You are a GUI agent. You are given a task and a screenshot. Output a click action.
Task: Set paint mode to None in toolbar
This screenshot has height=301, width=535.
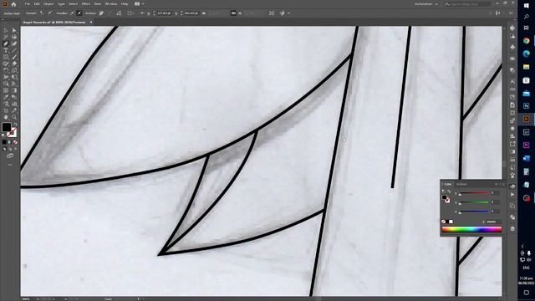pos(15,142)
